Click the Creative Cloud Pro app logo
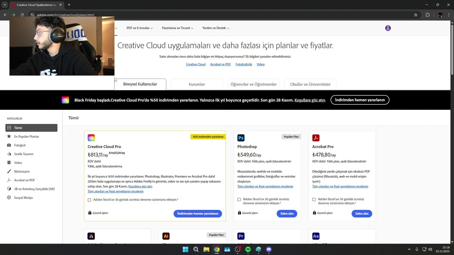This screenshot has height=255, width=454. tap(91, 138)
